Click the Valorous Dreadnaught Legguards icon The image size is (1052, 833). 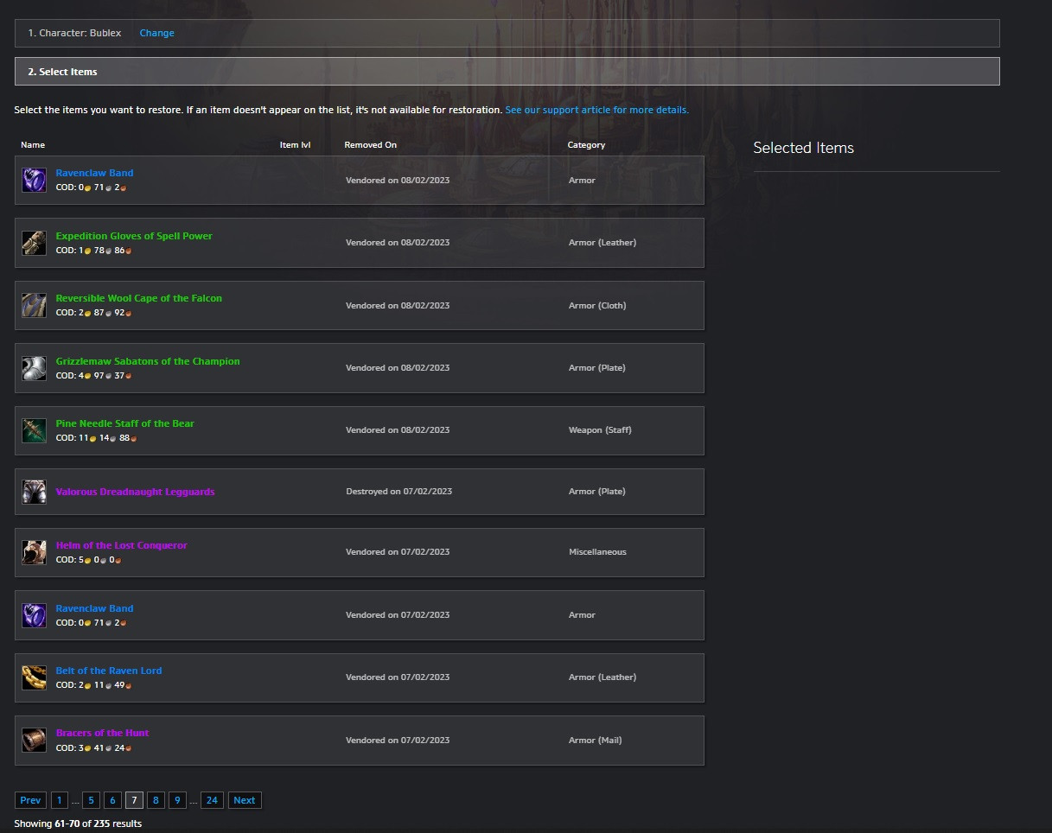coord(34,492)
